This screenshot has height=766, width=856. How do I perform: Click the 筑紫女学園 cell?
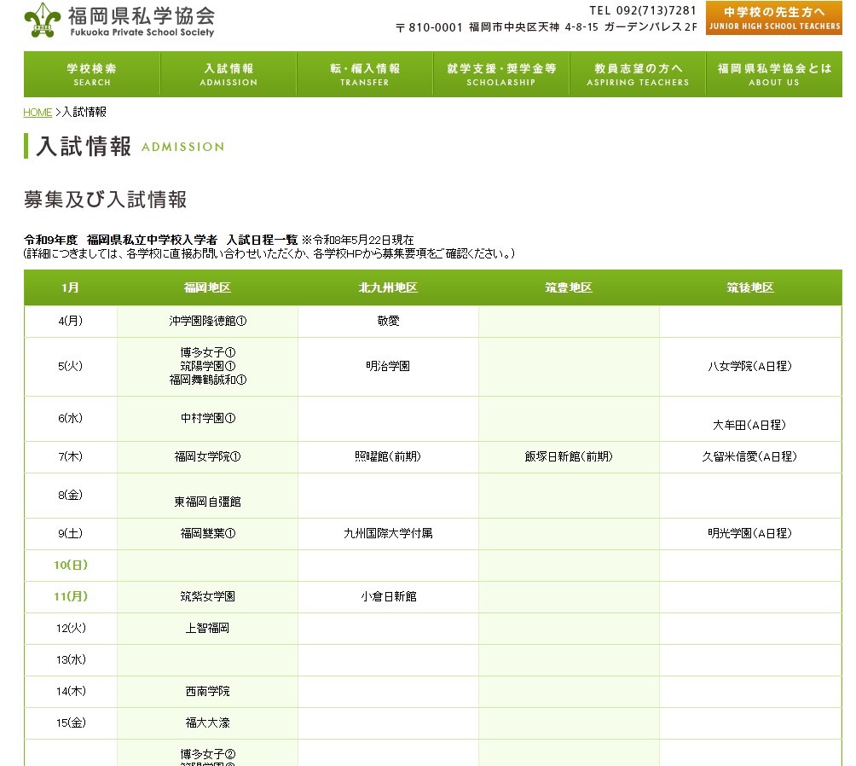(207, 596)
